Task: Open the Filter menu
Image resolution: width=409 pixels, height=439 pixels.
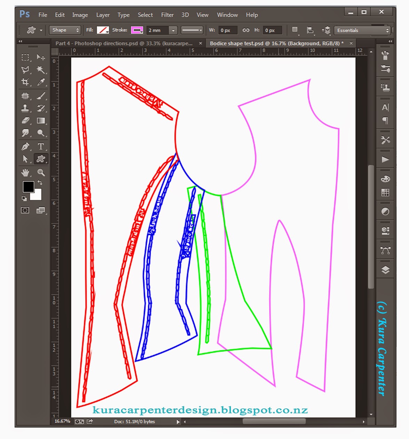Action: 167,15
